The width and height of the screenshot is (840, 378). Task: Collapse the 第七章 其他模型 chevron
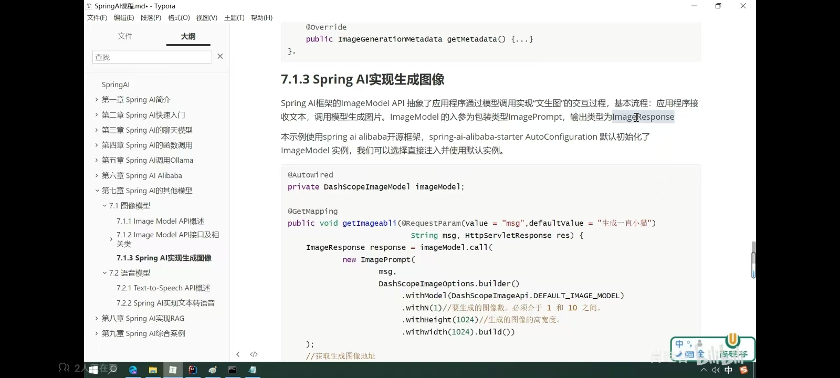coord(97,191)
